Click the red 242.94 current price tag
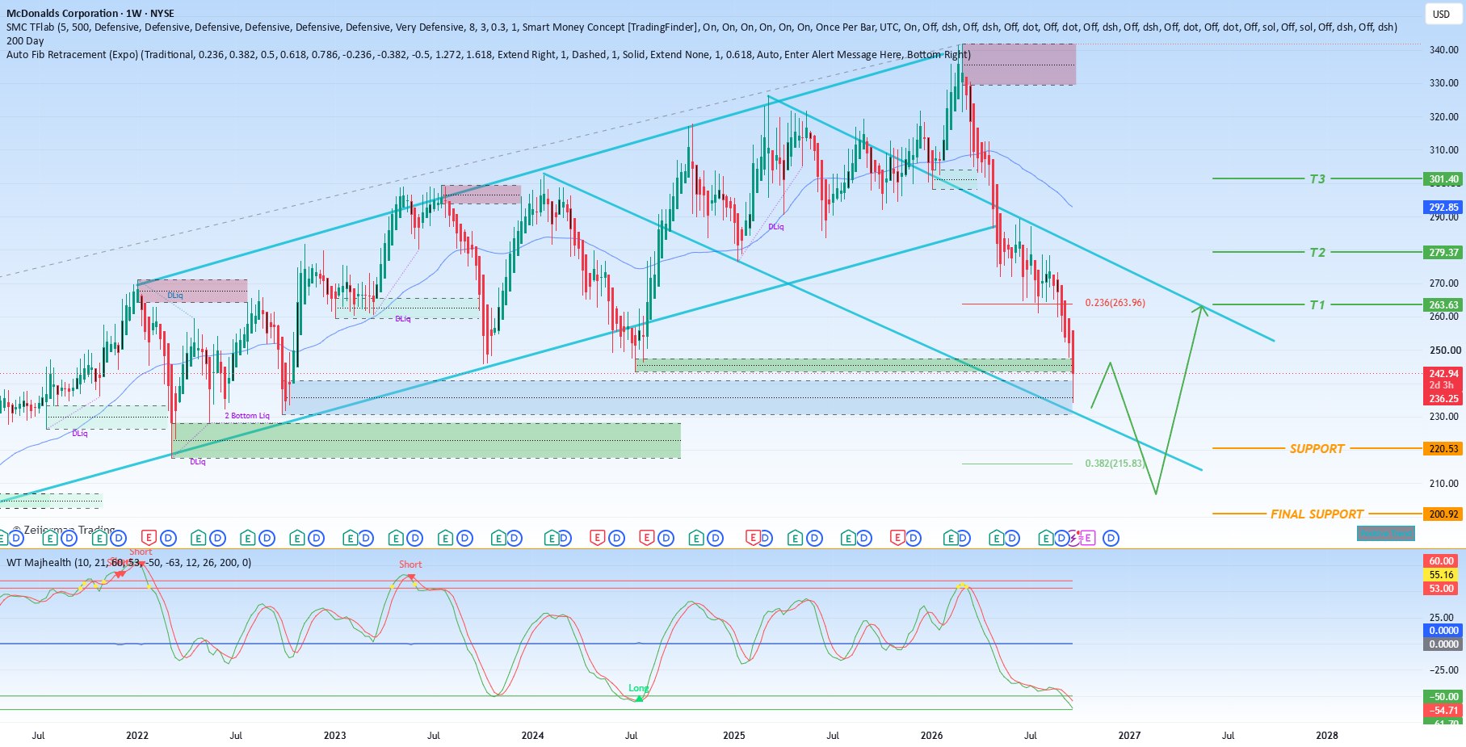Image resolution: width=1466 pixels, height=747 pixels. tap(1443, 374)
